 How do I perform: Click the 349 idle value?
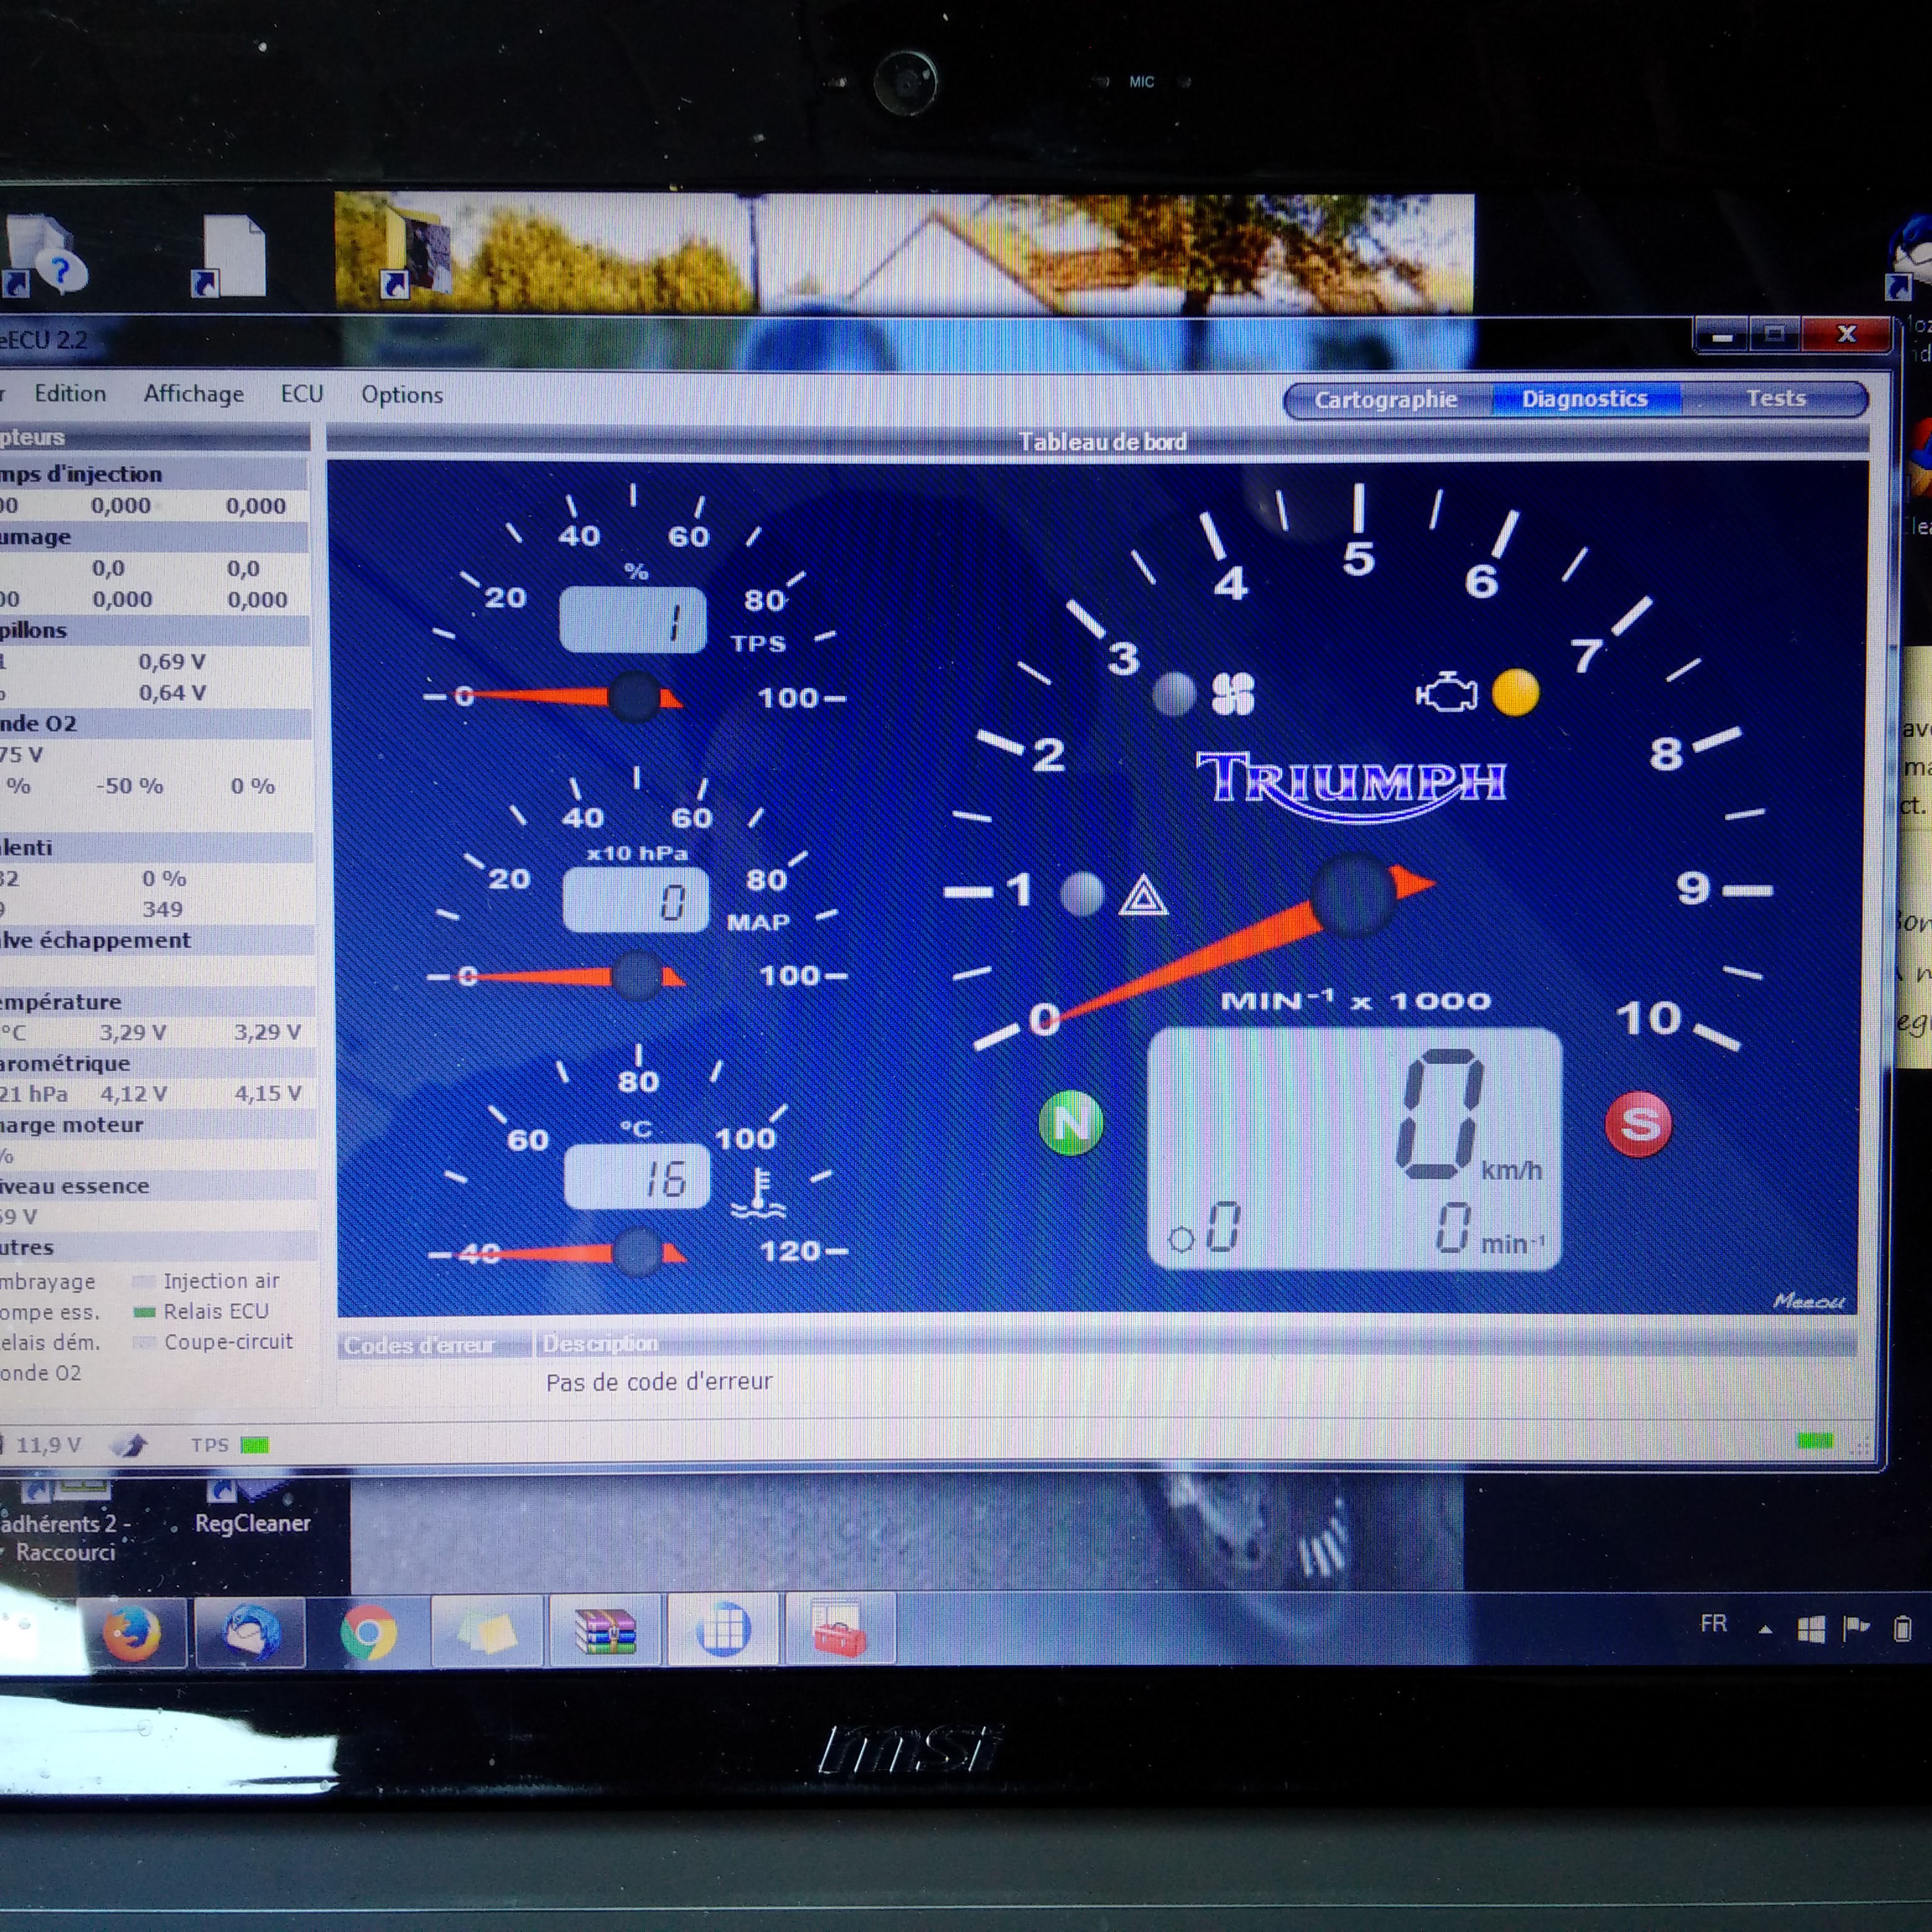(162, 910)
